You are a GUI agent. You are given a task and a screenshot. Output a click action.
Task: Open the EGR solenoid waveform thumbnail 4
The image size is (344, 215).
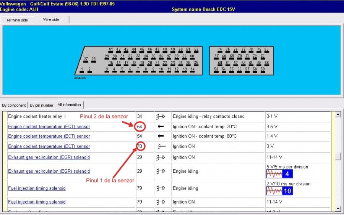click(279, 174)
